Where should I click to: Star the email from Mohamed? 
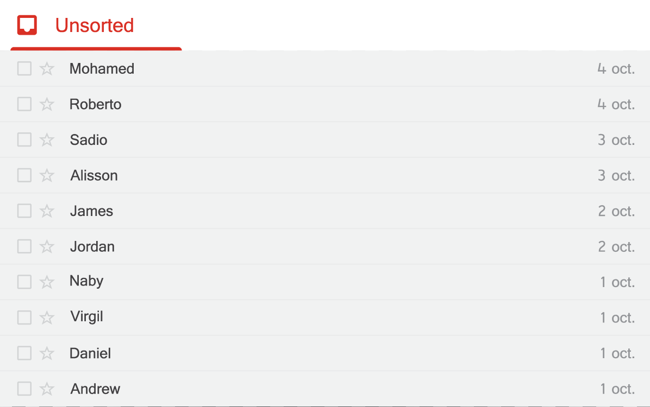(x=47, y=69)
